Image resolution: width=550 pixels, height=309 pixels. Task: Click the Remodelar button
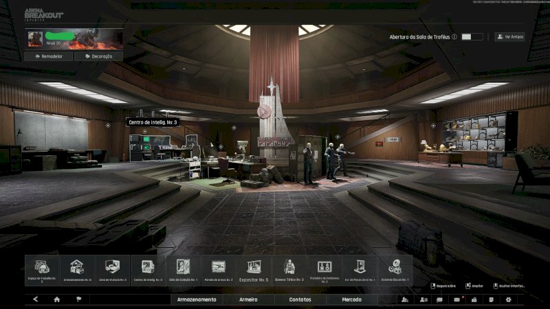pos(49,56)
